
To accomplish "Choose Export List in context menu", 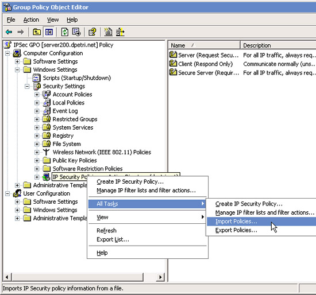I will pyautogui.click(x=147, y=239).
